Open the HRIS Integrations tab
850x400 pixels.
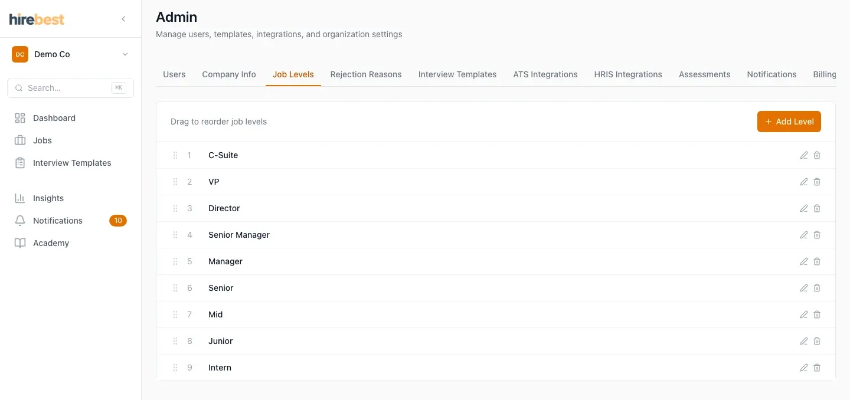[x=628, y=74]
